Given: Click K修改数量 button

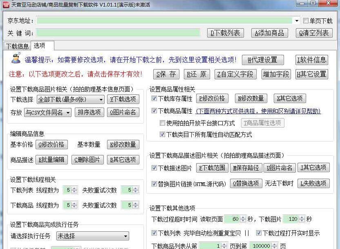Looking at the screenshot, I should 123,144.
